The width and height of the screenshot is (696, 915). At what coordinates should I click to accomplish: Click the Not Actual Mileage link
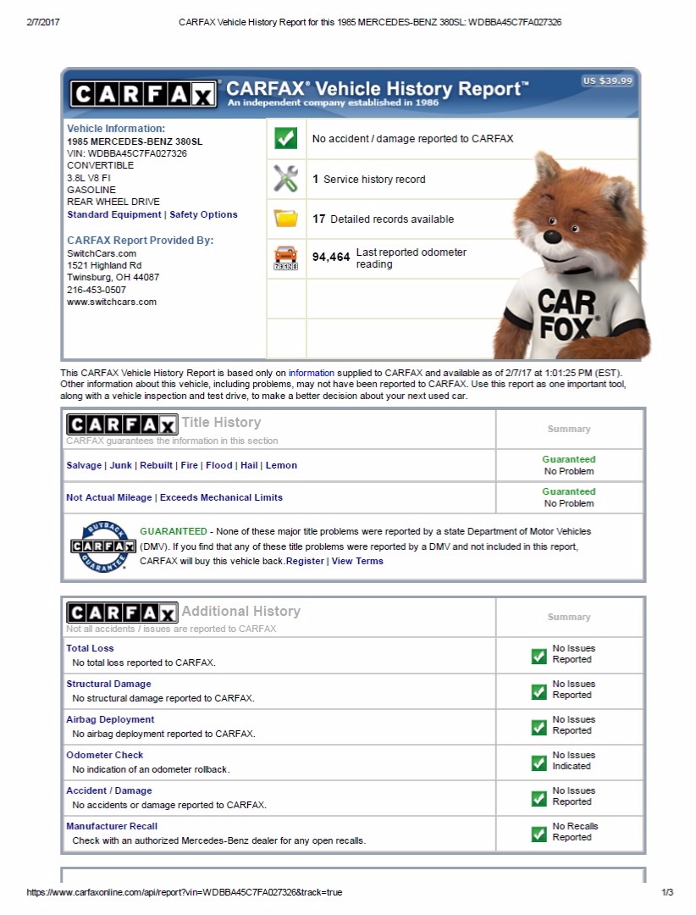[x=109, y=497]
